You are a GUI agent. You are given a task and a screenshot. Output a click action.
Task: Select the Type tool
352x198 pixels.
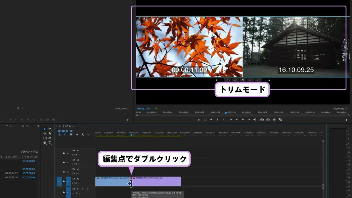tap(50, 143)
